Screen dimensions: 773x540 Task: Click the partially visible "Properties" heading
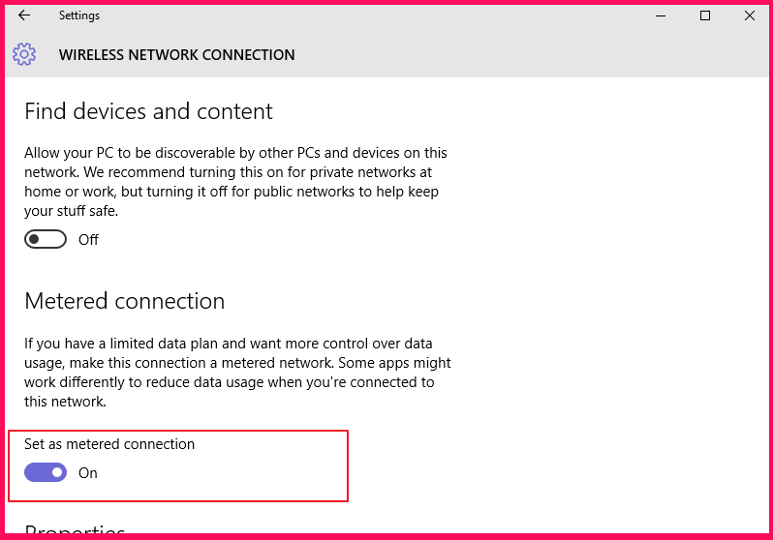pos(75,531)
